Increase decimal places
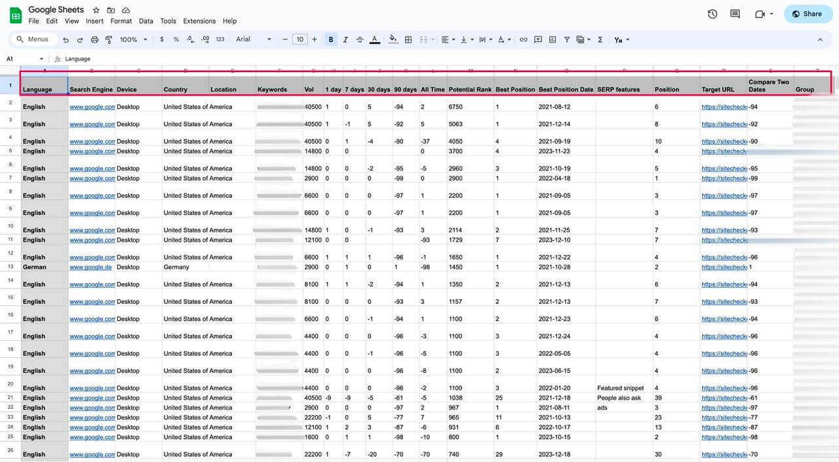The image size is (839, 462). click(205, 39)
